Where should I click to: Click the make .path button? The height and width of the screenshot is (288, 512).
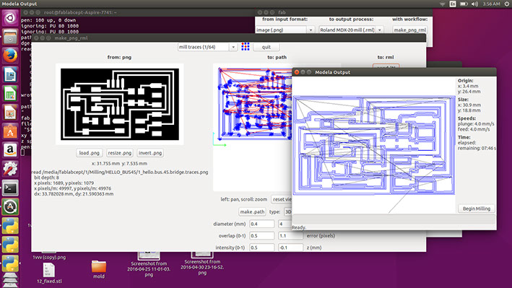[x=252, y=211]
